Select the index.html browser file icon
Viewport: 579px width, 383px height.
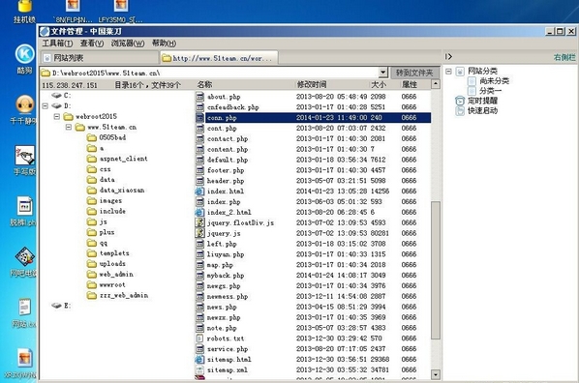pyautogui.click(x=199, y=191)
